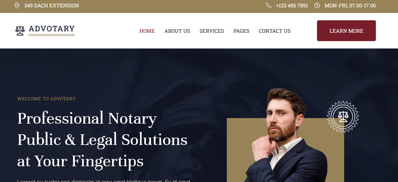398x182 pixels.
Task: Expand the Pages menu
Action: point(241,31)
